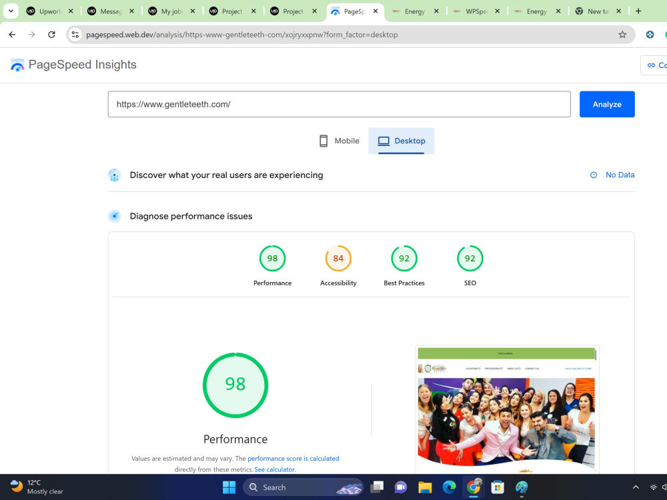This screenshot has height=500, width=667.
Task: Bookmark this page with the star icon
Action: [x=622, y=35]
